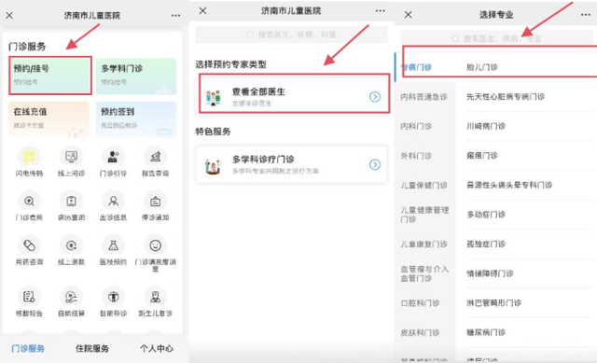597x363 pixels.
Task: Focus the 搜索医生、疾病、科室 search field
Action: 292,35
